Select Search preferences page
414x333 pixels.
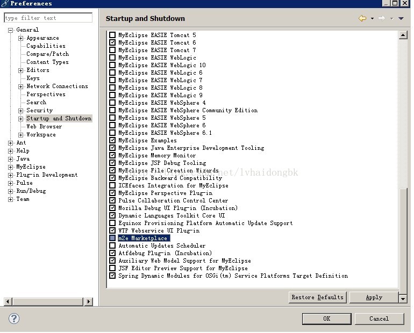point(37,102)
